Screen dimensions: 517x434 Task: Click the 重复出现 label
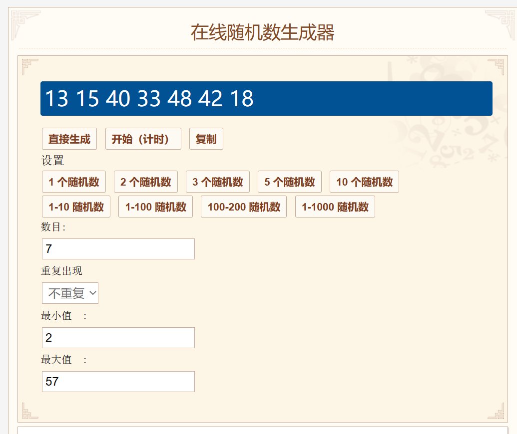[x=61, y=271]
